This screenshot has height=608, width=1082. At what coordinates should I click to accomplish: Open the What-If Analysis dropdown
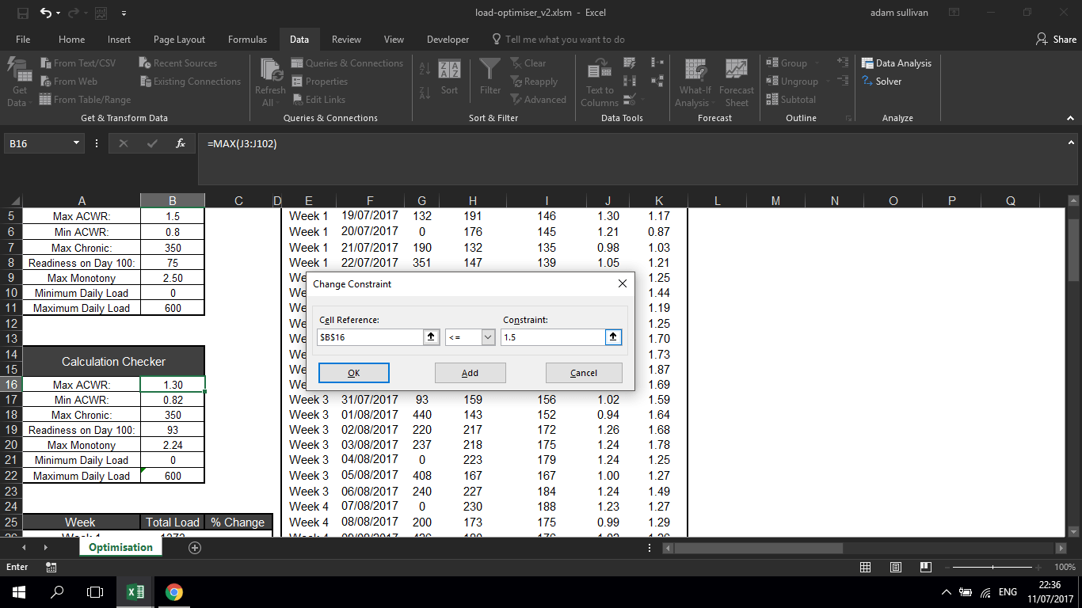[x=695, y=79]
